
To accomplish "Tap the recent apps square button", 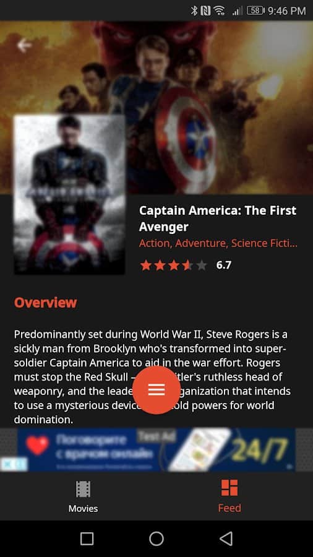I will 87,538.
